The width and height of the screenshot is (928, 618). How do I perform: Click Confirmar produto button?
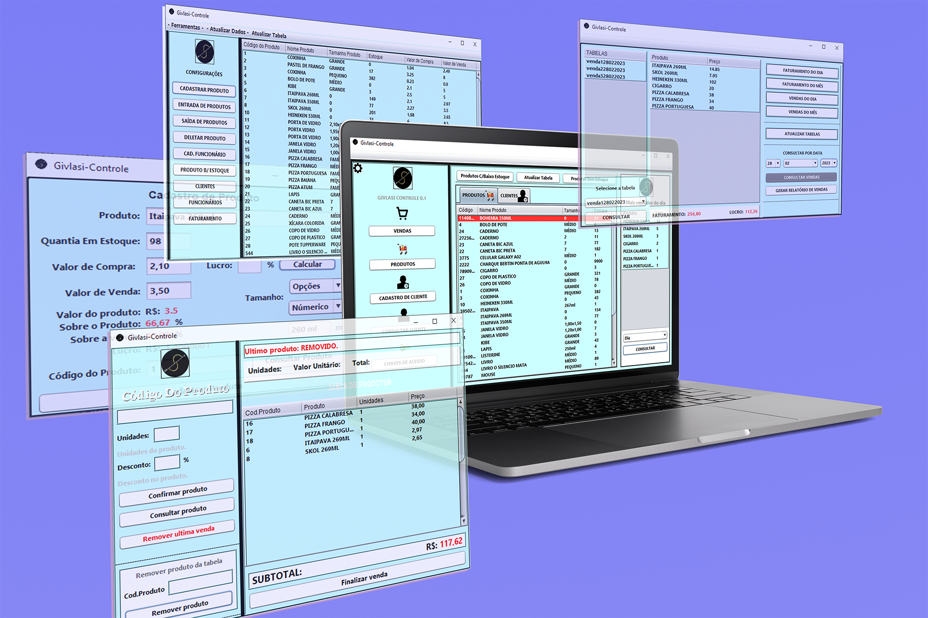click(x=177, y=492)
